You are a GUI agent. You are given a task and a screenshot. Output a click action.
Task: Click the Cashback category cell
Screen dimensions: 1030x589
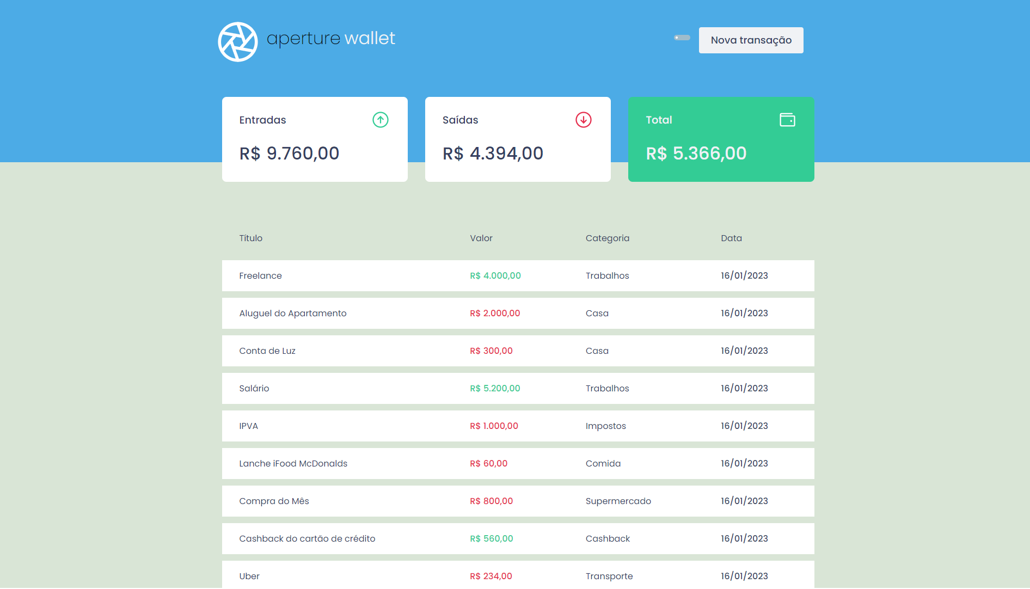point(608,539)
